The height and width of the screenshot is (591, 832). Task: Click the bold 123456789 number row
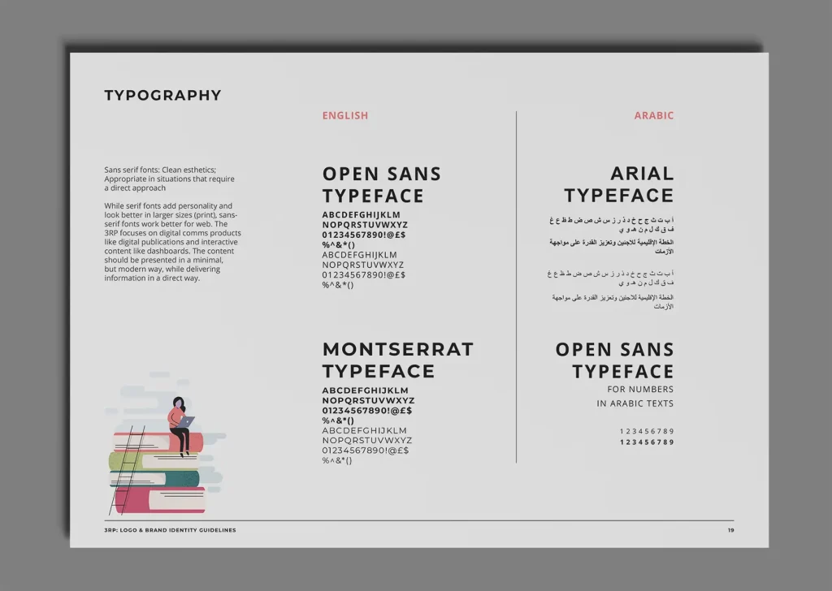tap(647, 442)
